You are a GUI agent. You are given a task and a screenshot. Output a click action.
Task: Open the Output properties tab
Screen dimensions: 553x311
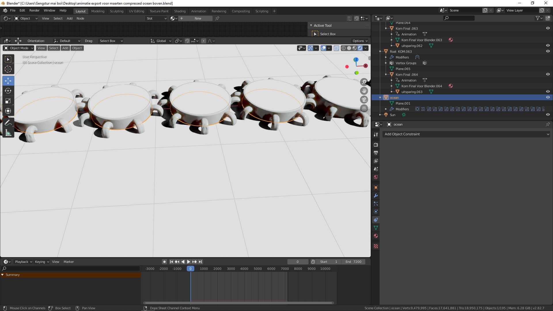(x=376, y=153)
